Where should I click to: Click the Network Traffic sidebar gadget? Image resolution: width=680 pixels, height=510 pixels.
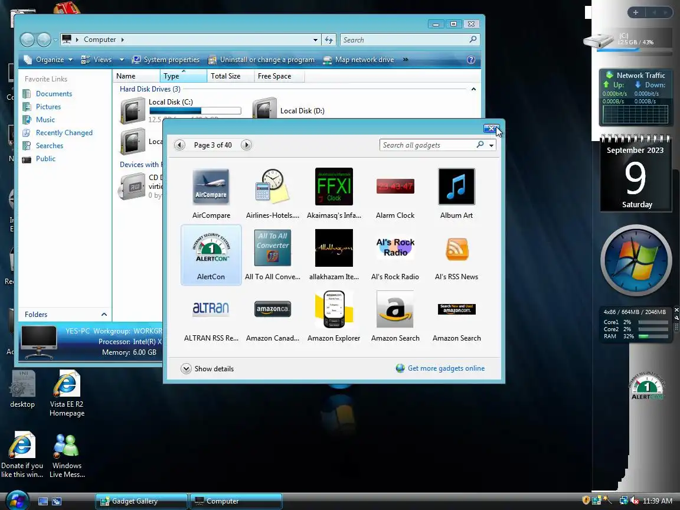click(635, 97)
